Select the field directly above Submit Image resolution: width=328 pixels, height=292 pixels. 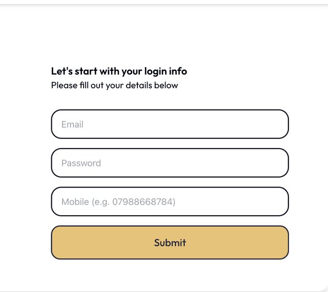click(170, 202)
